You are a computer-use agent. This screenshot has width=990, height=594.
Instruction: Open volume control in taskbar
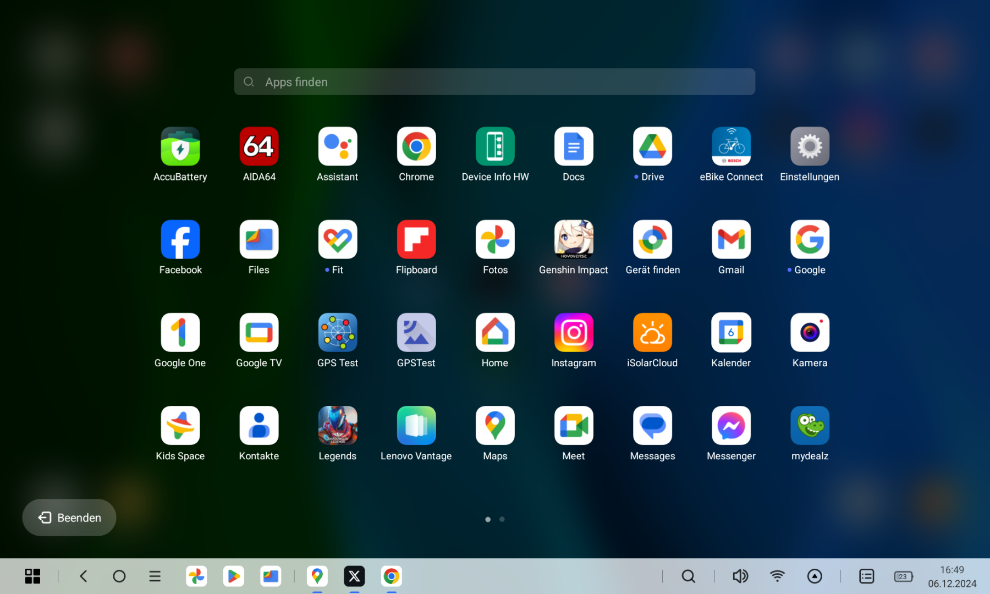[740, 576]
